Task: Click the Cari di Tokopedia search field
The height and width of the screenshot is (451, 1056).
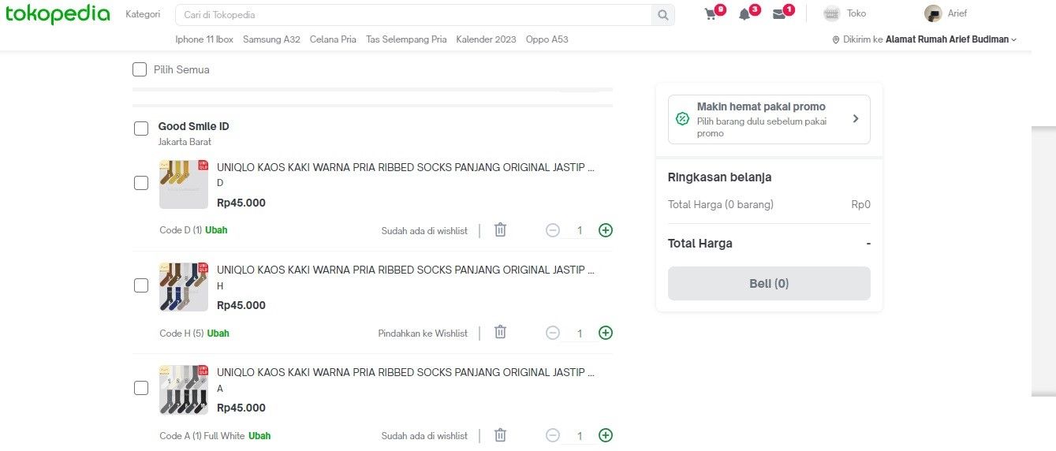Action: pos(413,15)
